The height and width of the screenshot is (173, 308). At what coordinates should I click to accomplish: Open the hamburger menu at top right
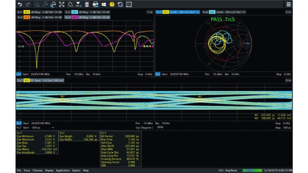point(288,4)
